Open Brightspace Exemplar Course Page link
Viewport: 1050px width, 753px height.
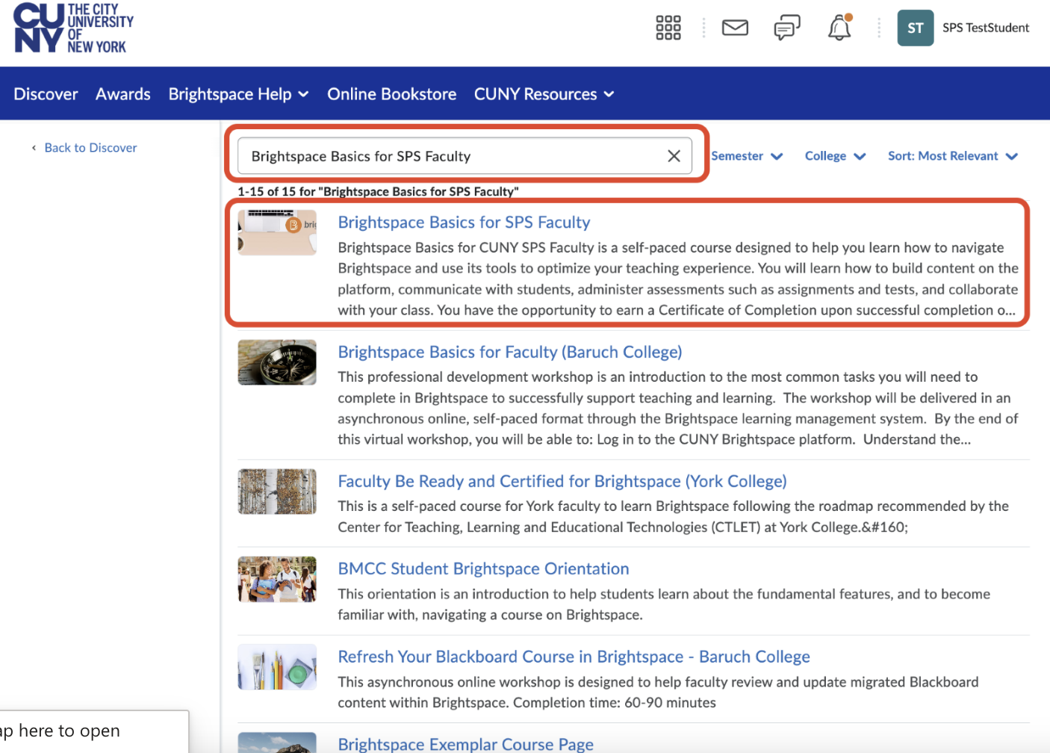pos(465,744)
